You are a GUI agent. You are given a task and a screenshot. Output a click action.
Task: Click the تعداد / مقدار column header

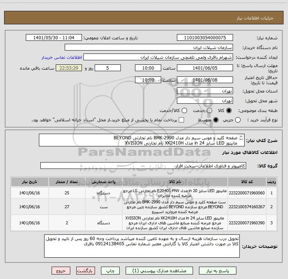67,182
